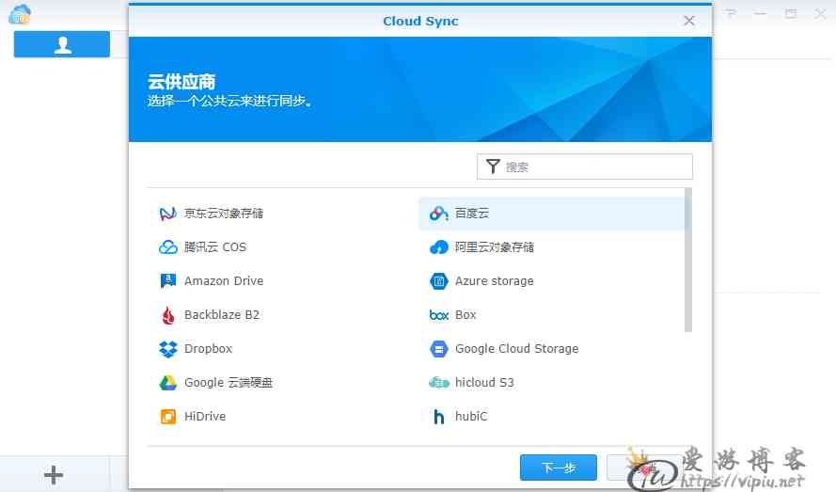Open the user account tab button

pyautogui.click(x=62, y=44)
